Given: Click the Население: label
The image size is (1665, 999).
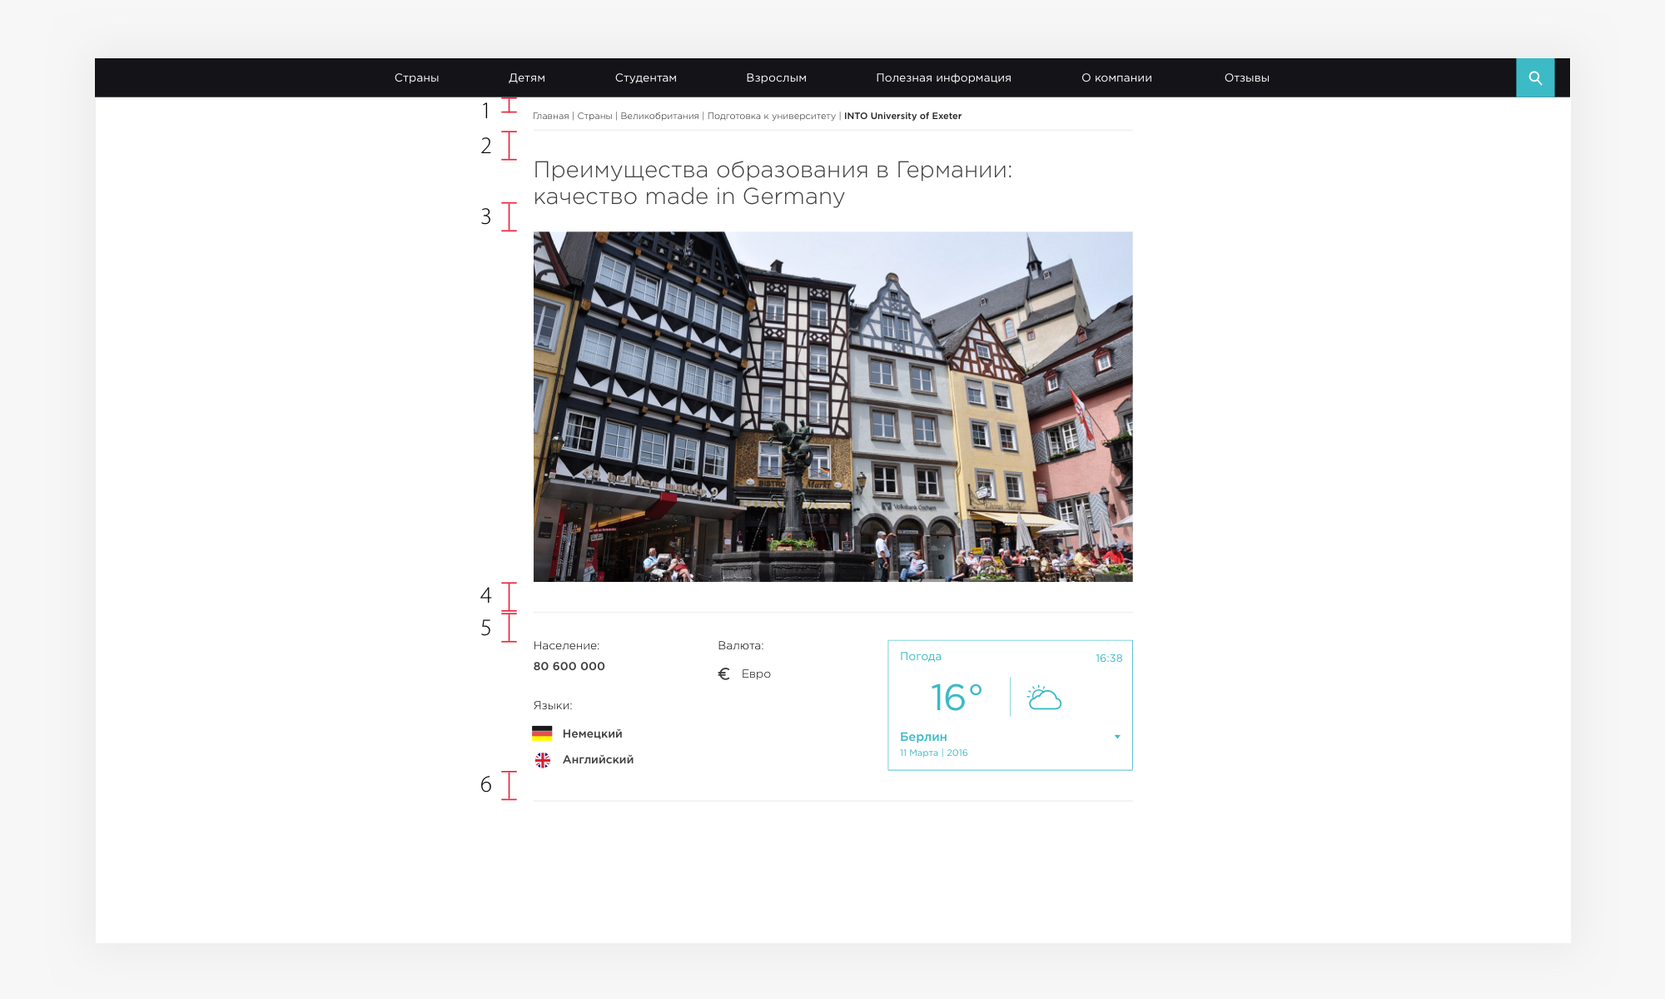Looking at the screenshot, I should 566,645.
